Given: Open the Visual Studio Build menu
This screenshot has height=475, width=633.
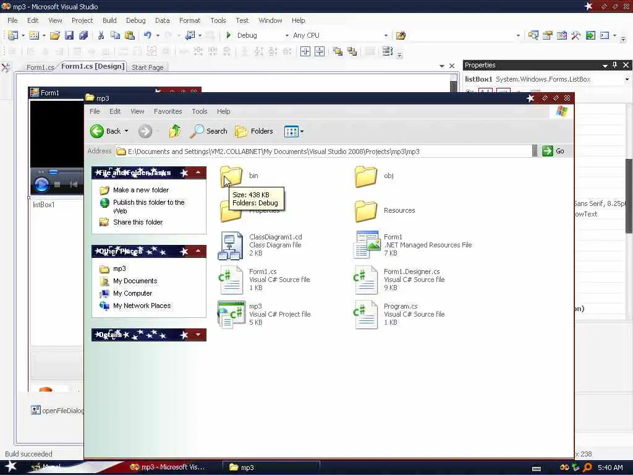Looking at the screenshot, I should coord(109,20).
